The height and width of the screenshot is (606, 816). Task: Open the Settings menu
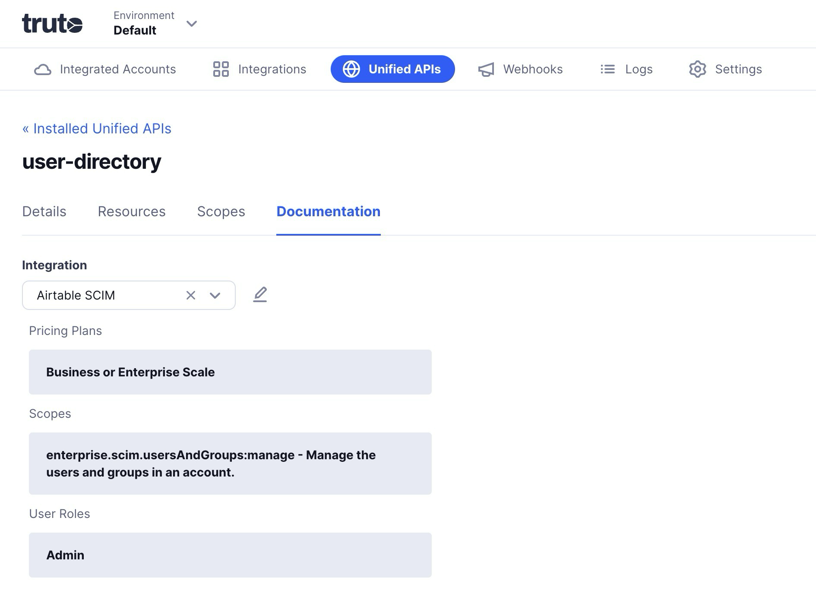tap(725, 69)
